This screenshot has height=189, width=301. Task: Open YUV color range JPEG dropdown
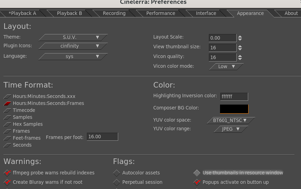231,129
